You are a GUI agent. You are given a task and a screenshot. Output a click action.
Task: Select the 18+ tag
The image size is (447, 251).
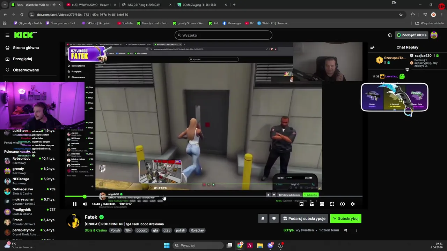pyautogui.click(x=128, y=230)
